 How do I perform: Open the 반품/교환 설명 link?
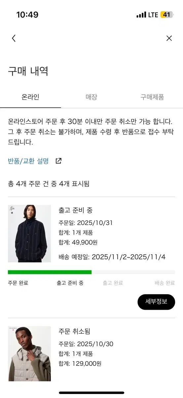28,161
